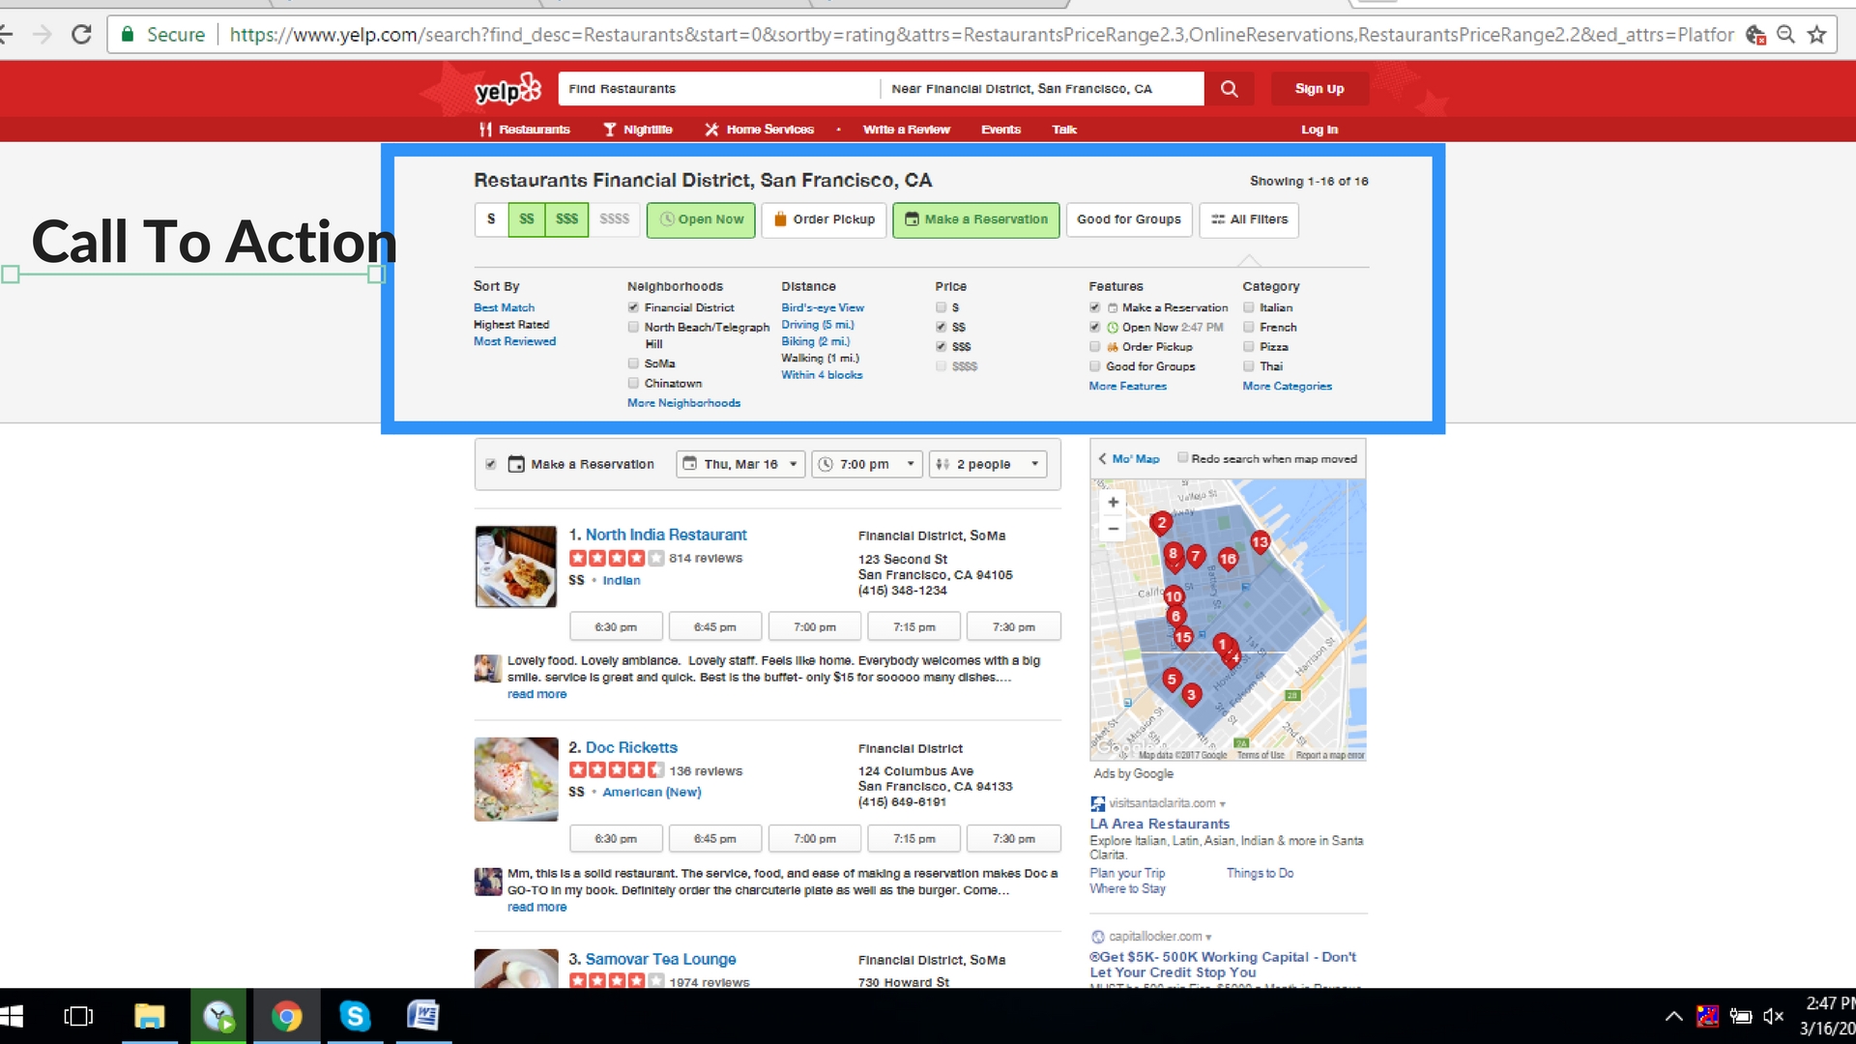Toggle the $ price filter button

pyautogui.click(x=491, y=219)
